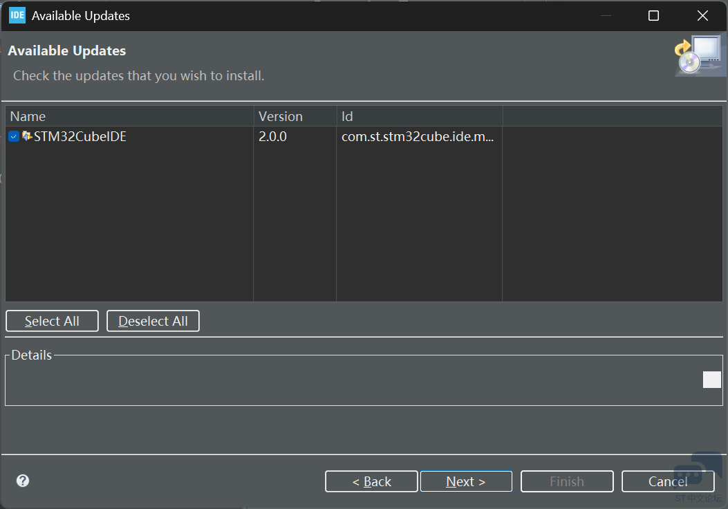Maximize the Available Updates window
This screenshot has height=509, width=728.
pyautogui.click(x=653, y=16)
